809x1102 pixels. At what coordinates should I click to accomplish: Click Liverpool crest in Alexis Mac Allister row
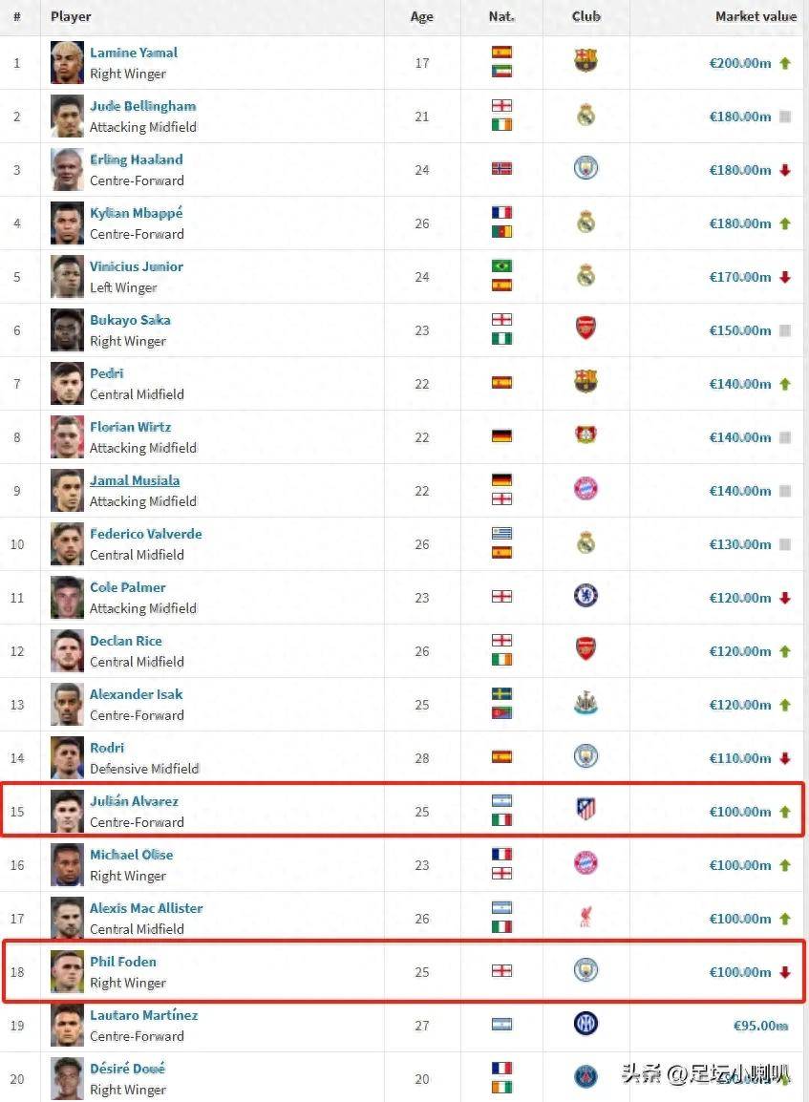[585, 917]
